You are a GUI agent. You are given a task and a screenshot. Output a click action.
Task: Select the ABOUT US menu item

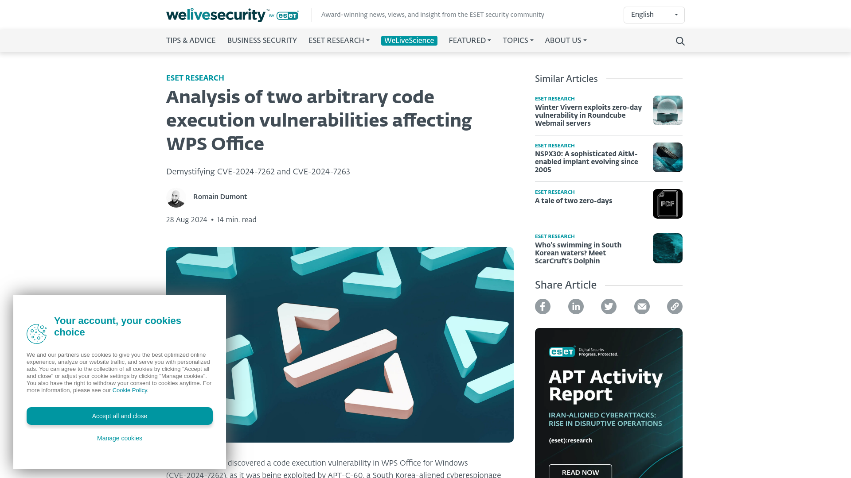565,41
